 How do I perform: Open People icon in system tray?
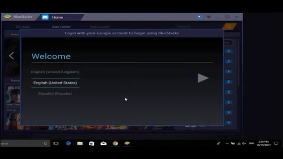coord(218,144)
